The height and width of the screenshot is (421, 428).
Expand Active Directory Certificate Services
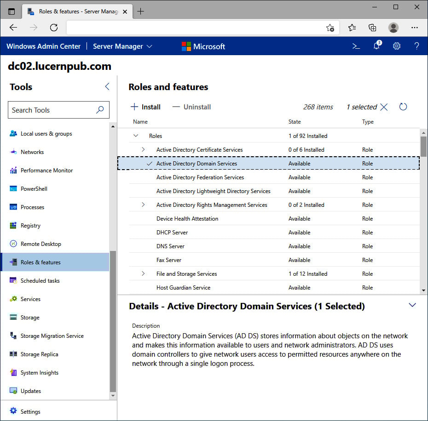143,149
